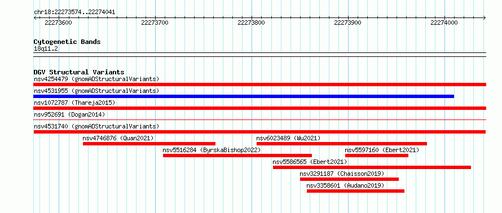Click the 18q11.2 cytogenetic band bar
This screenshot has width=502, height=213.
(x=259, y=55)
